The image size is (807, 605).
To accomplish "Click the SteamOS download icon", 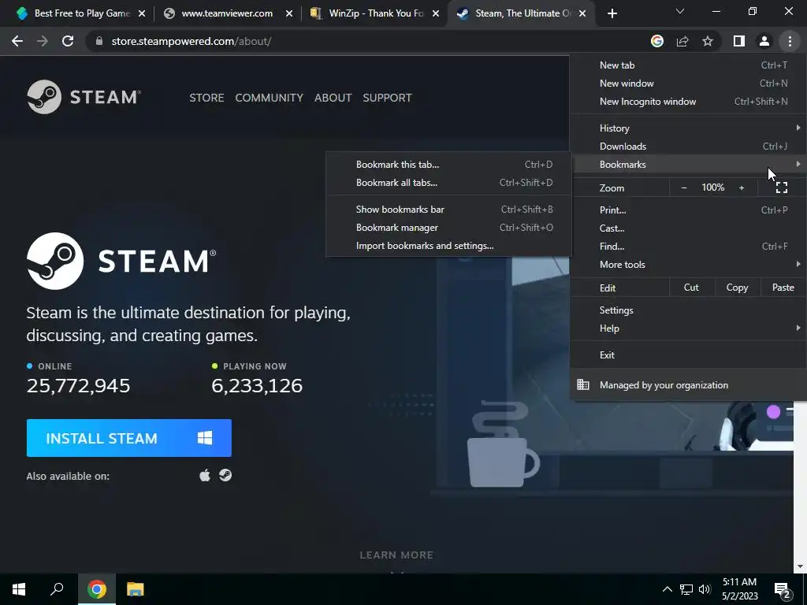I will click(225, 475).
